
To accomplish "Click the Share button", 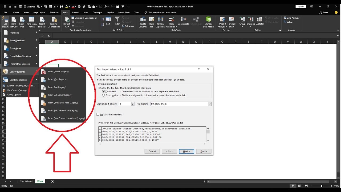I will click(x=323, y=13).
